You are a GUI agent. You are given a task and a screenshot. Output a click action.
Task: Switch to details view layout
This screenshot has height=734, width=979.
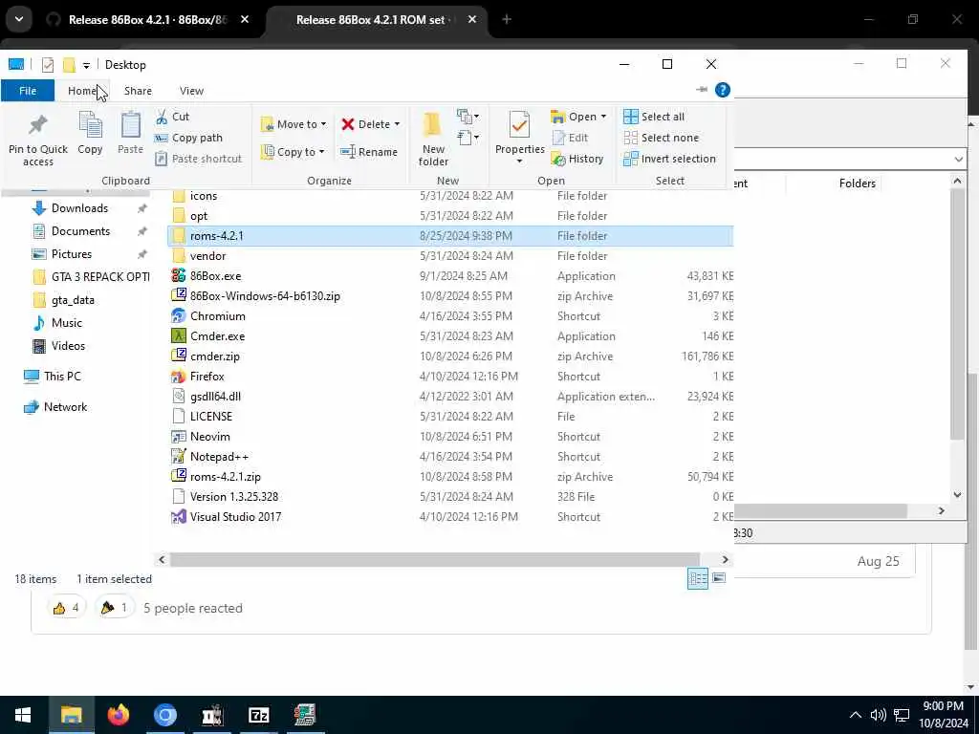(x=697, y=578)
